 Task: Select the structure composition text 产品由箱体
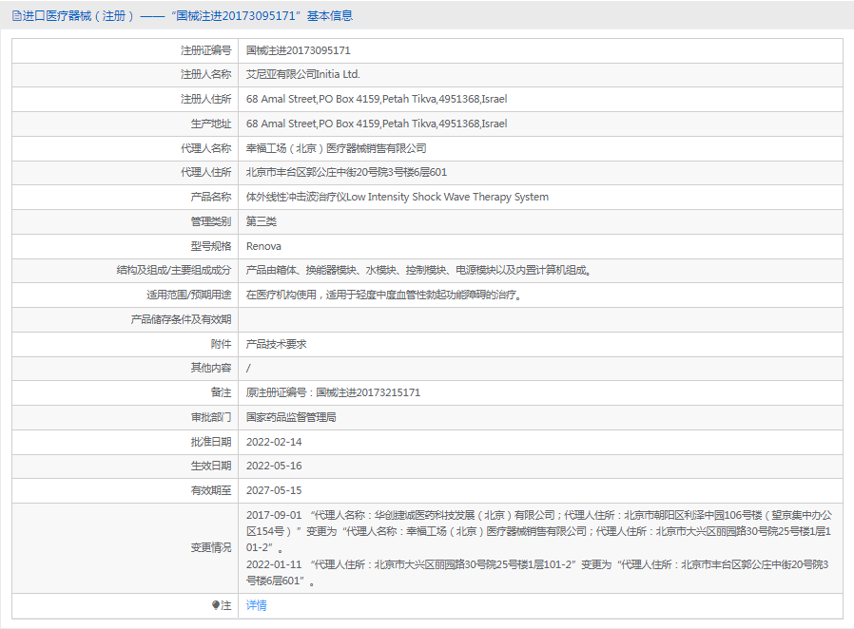click(x=271, y=270)
